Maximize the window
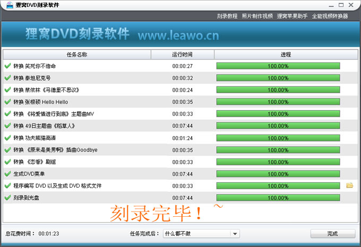The height and width of the screenshot is (247, 361). (341, 5)
